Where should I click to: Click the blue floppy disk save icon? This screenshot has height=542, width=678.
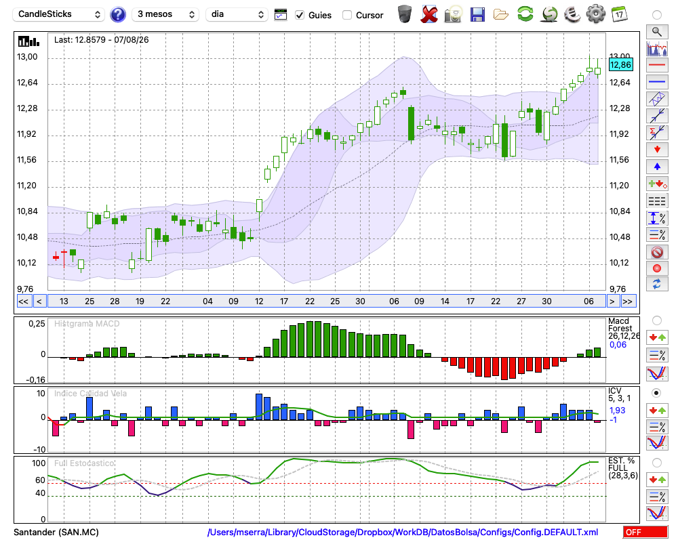(x=477, y=14)
